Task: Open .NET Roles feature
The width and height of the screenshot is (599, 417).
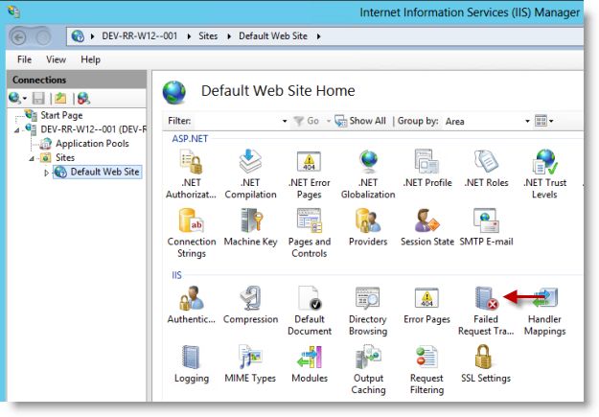Action: (x=486, y=168)
